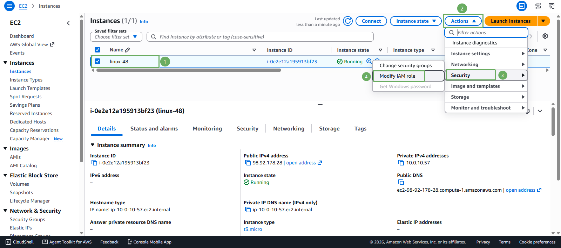561x248 pixels.
Task: Collapse the Images sidebar section
Action: pyautogui.click(x=5, y=148)
